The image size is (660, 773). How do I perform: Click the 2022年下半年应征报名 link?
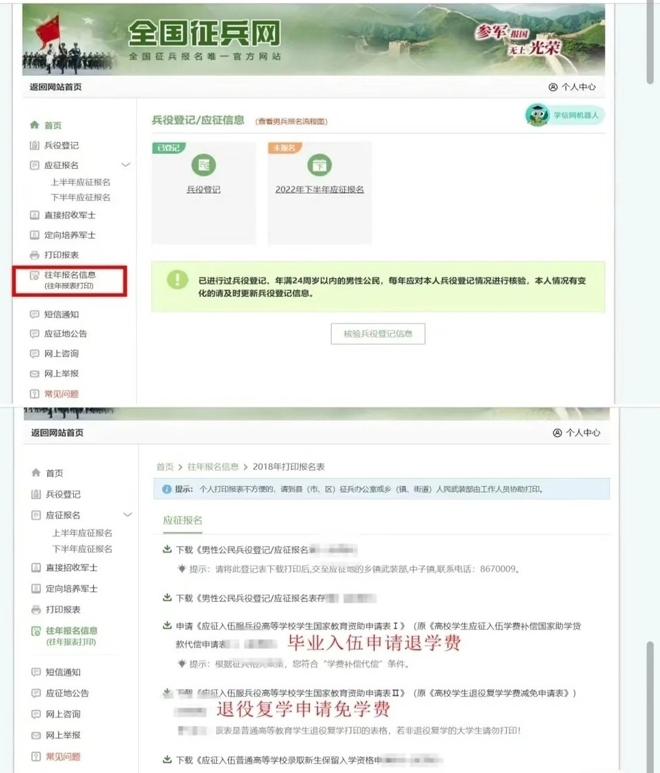(x=319, y=189)
